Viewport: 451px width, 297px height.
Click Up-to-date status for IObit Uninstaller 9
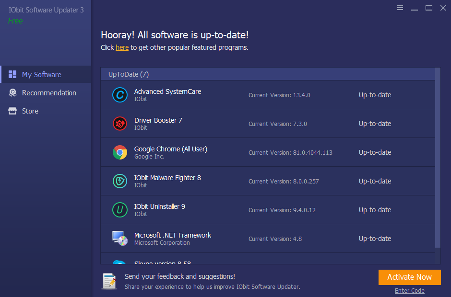point(375,210)
